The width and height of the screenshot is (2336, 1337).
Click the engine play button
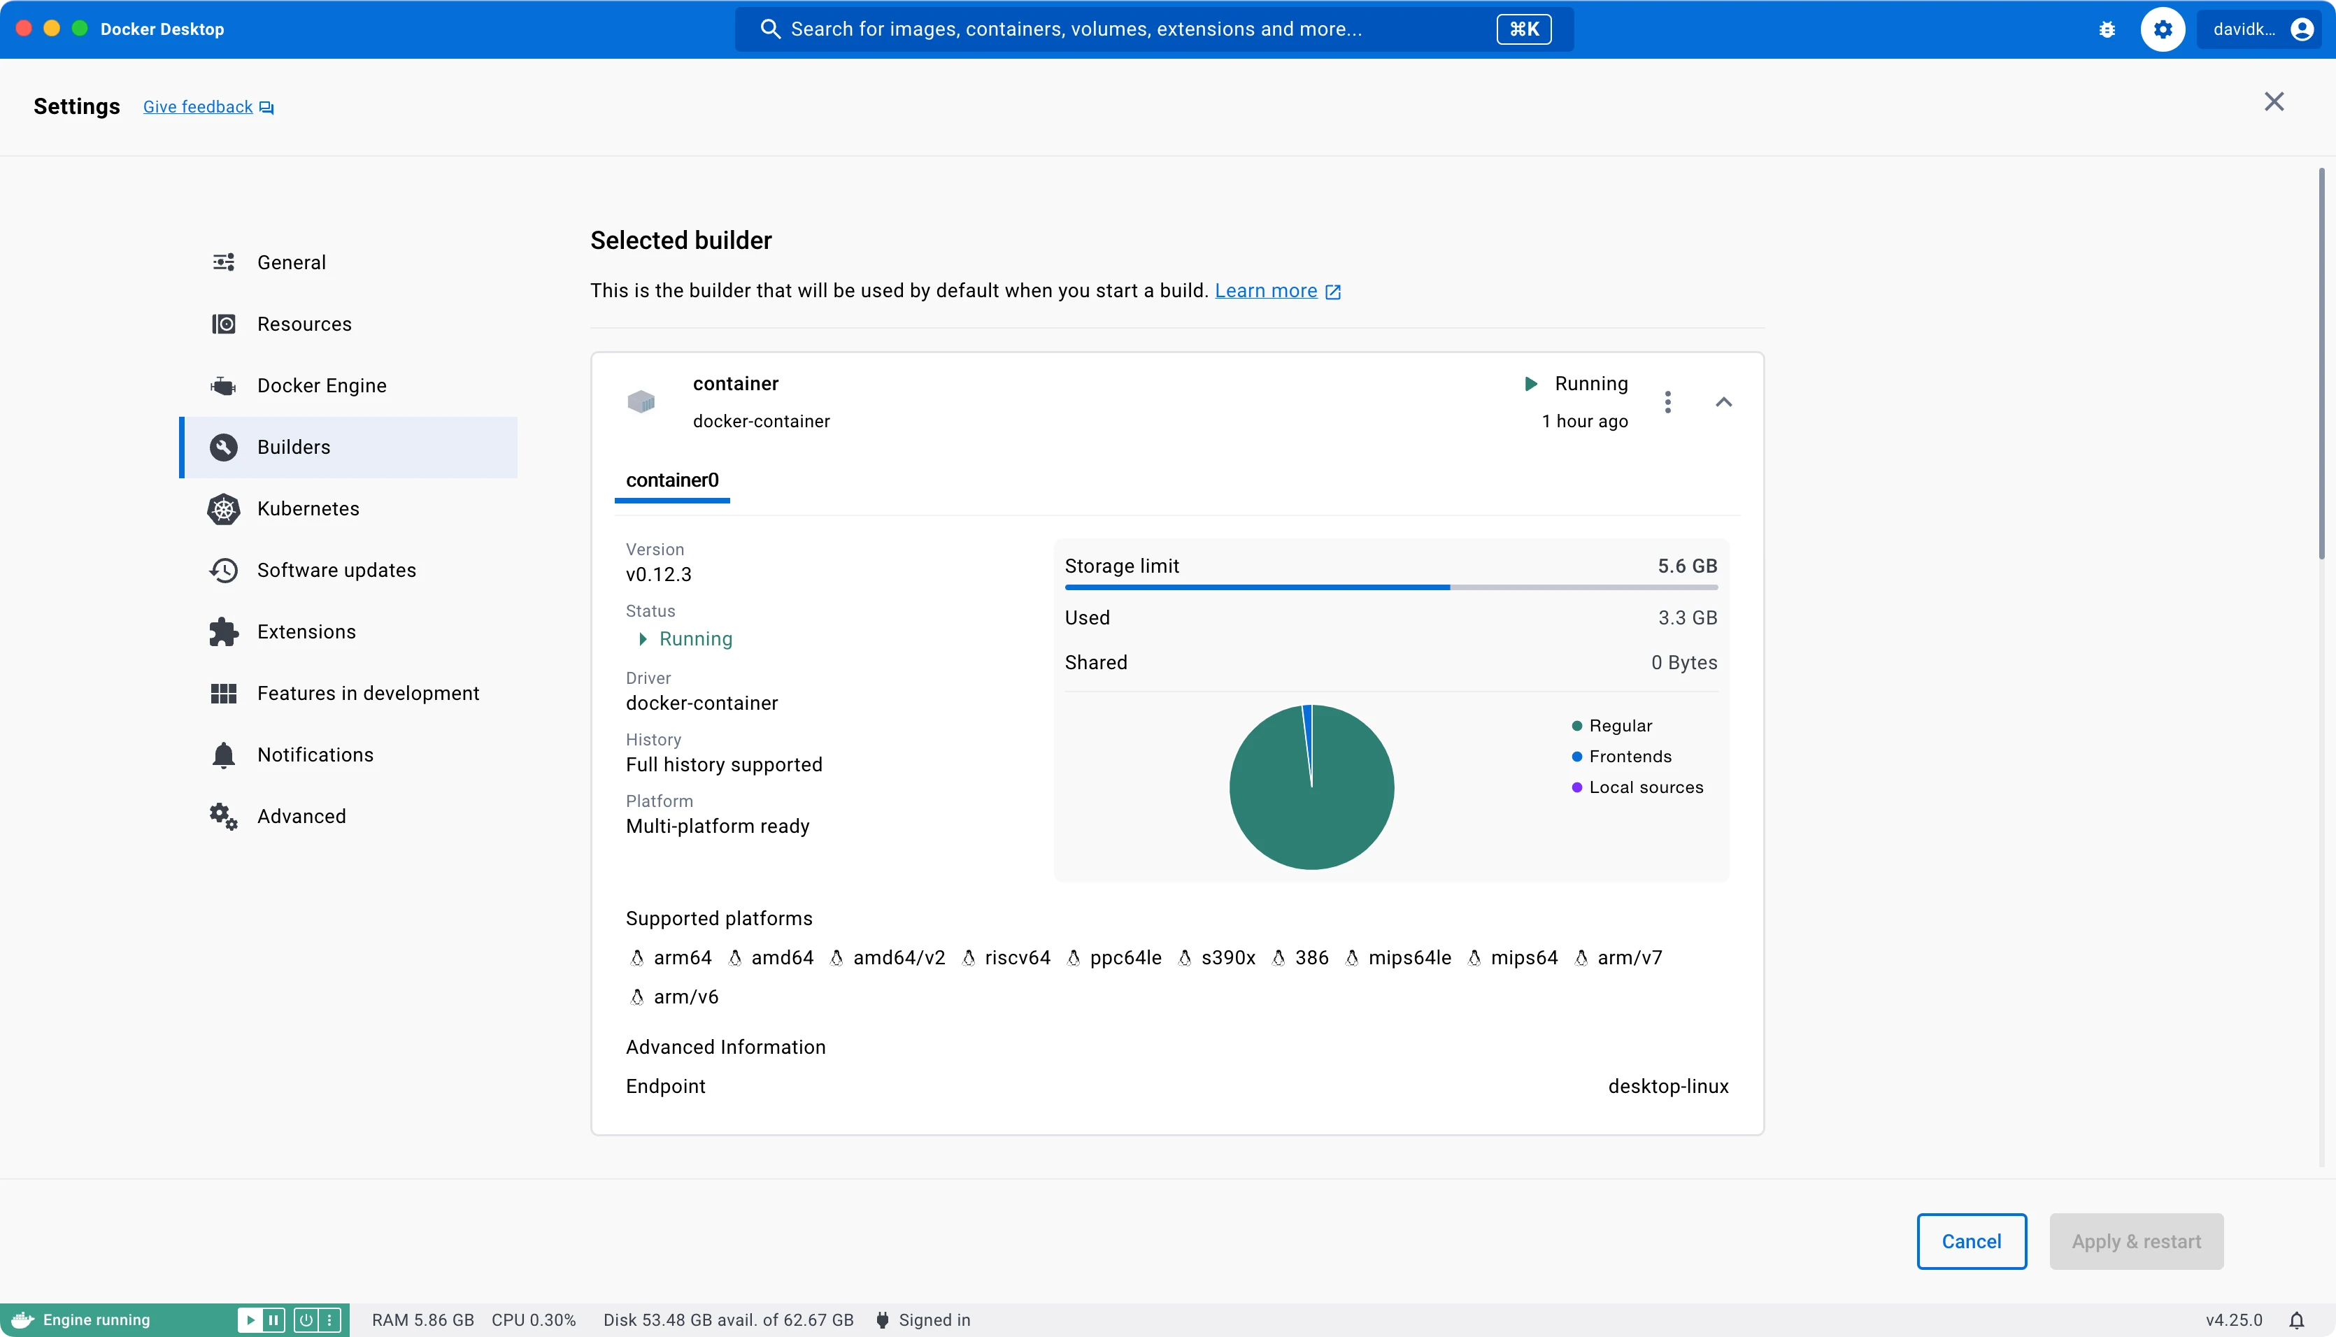[249, 1320]
